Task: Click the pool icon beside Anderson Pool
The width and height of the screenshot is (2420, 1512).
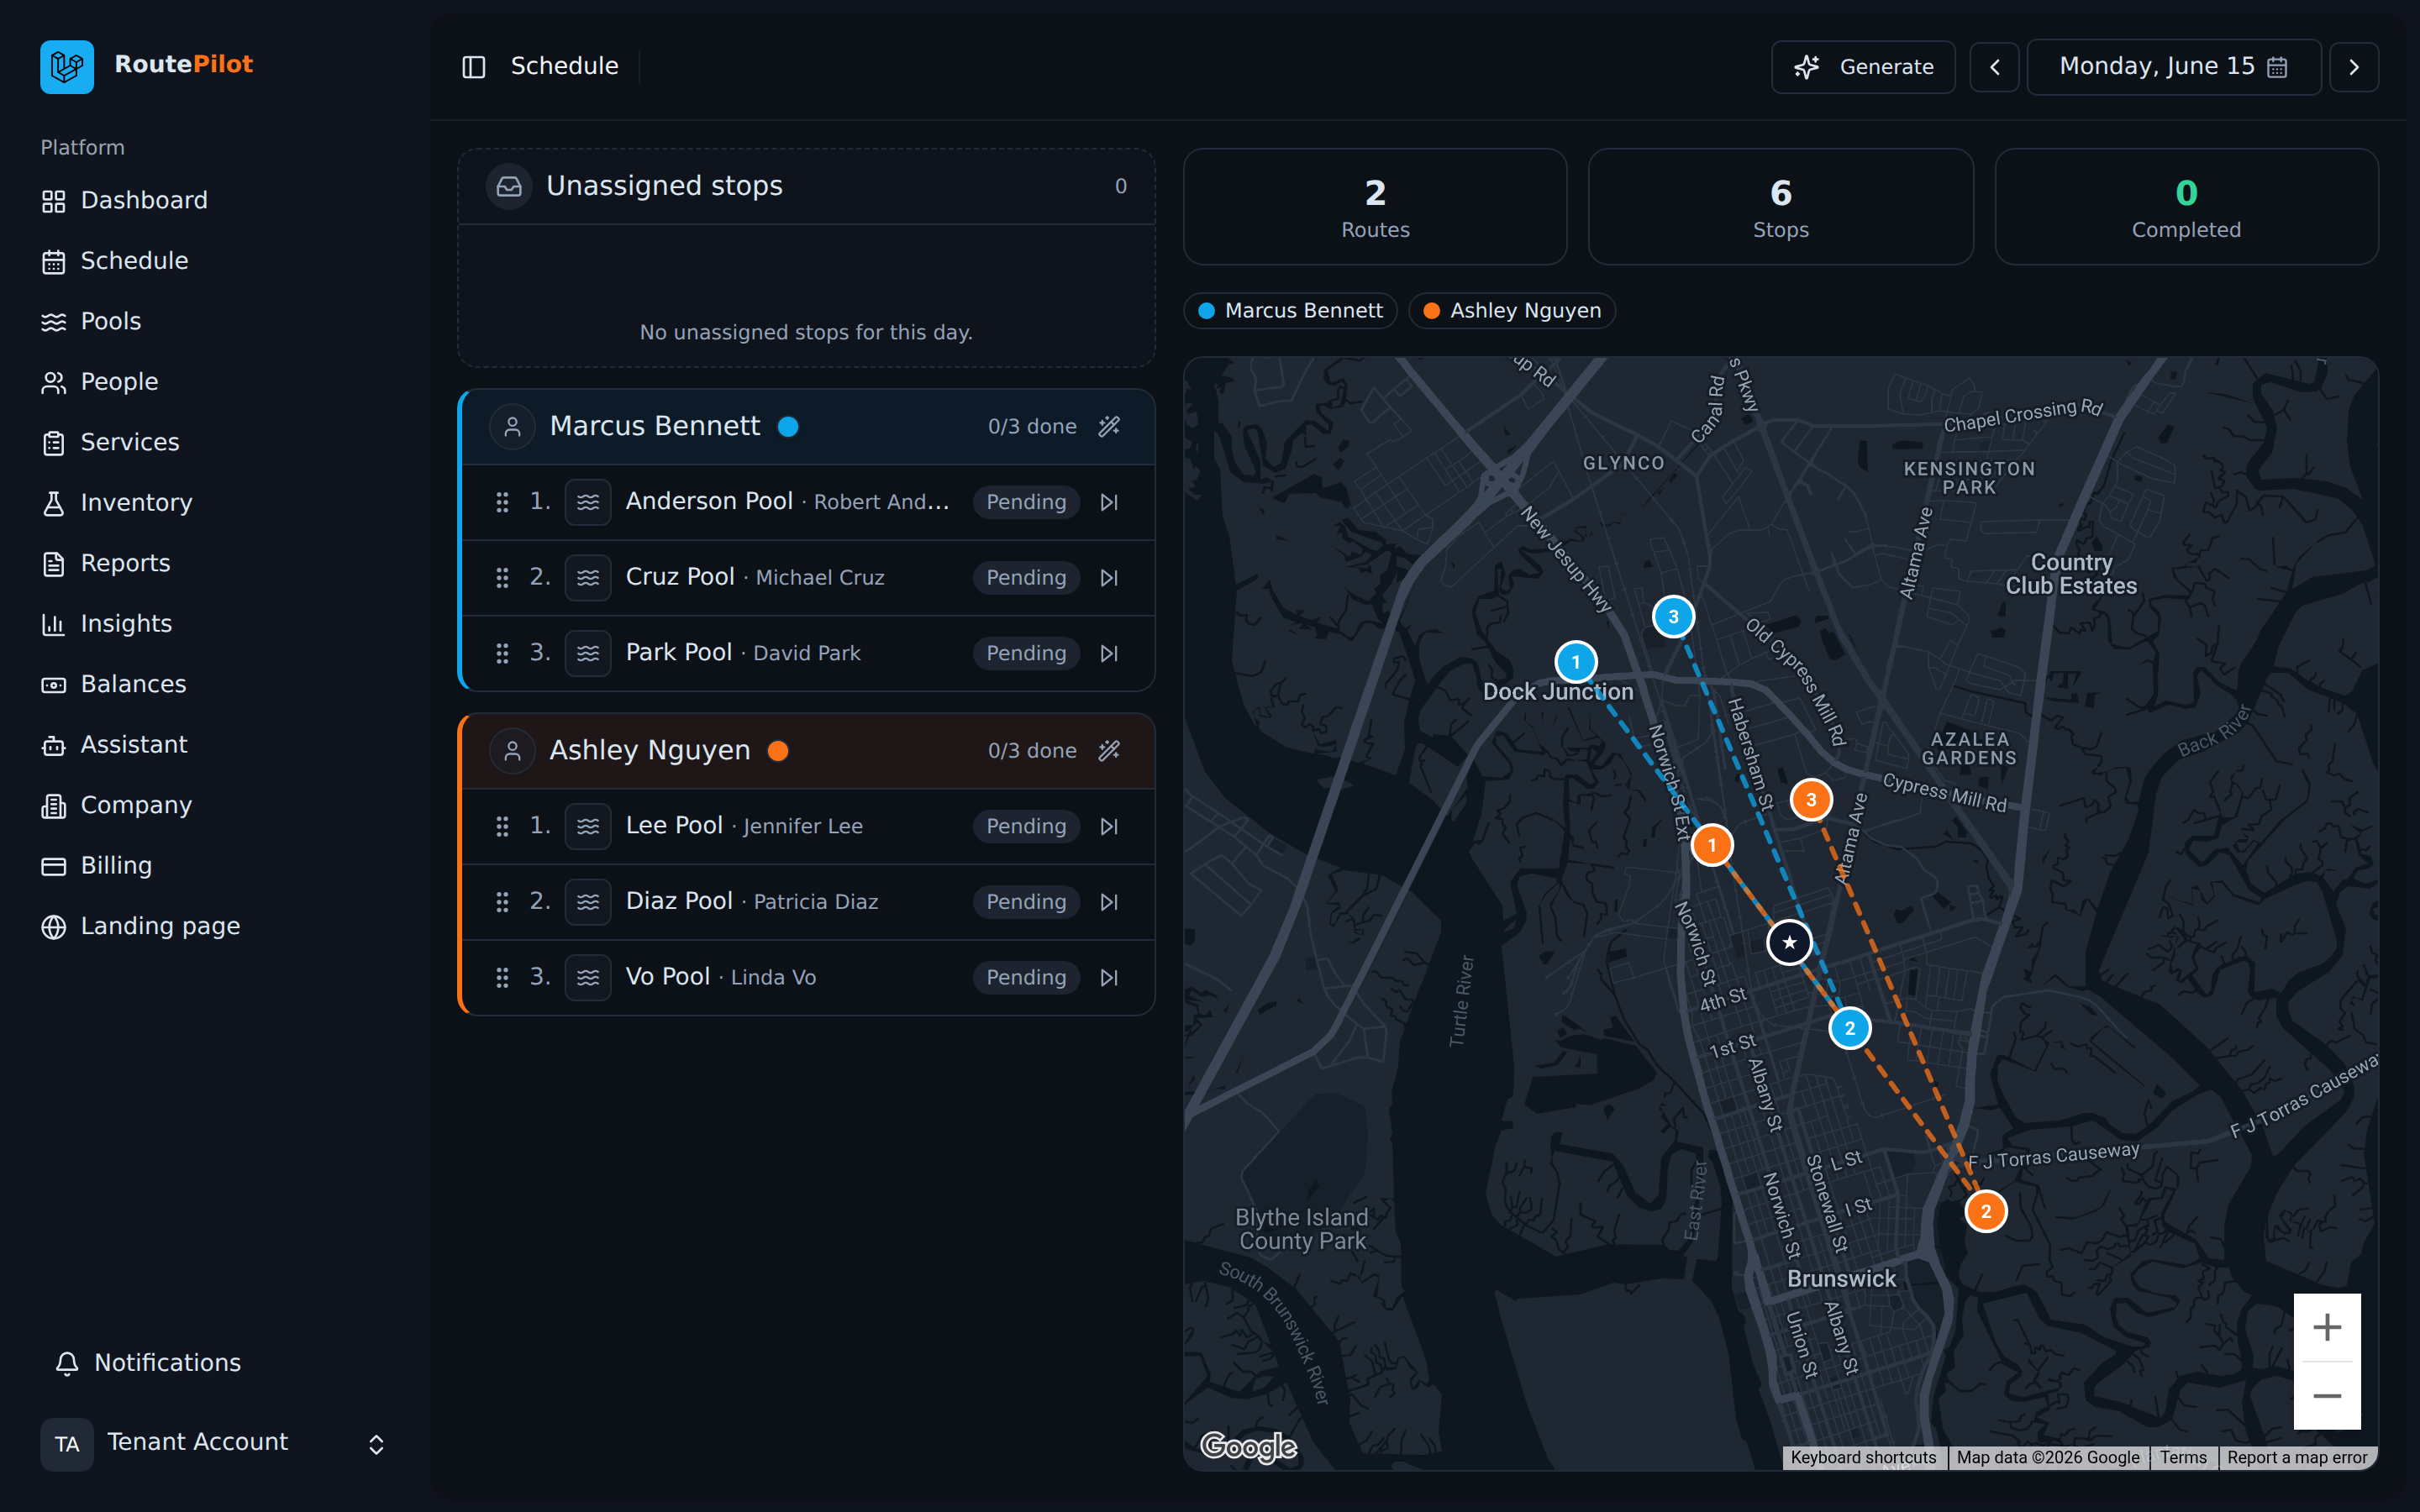Action: pyautogui.click(x=588, y=502)
